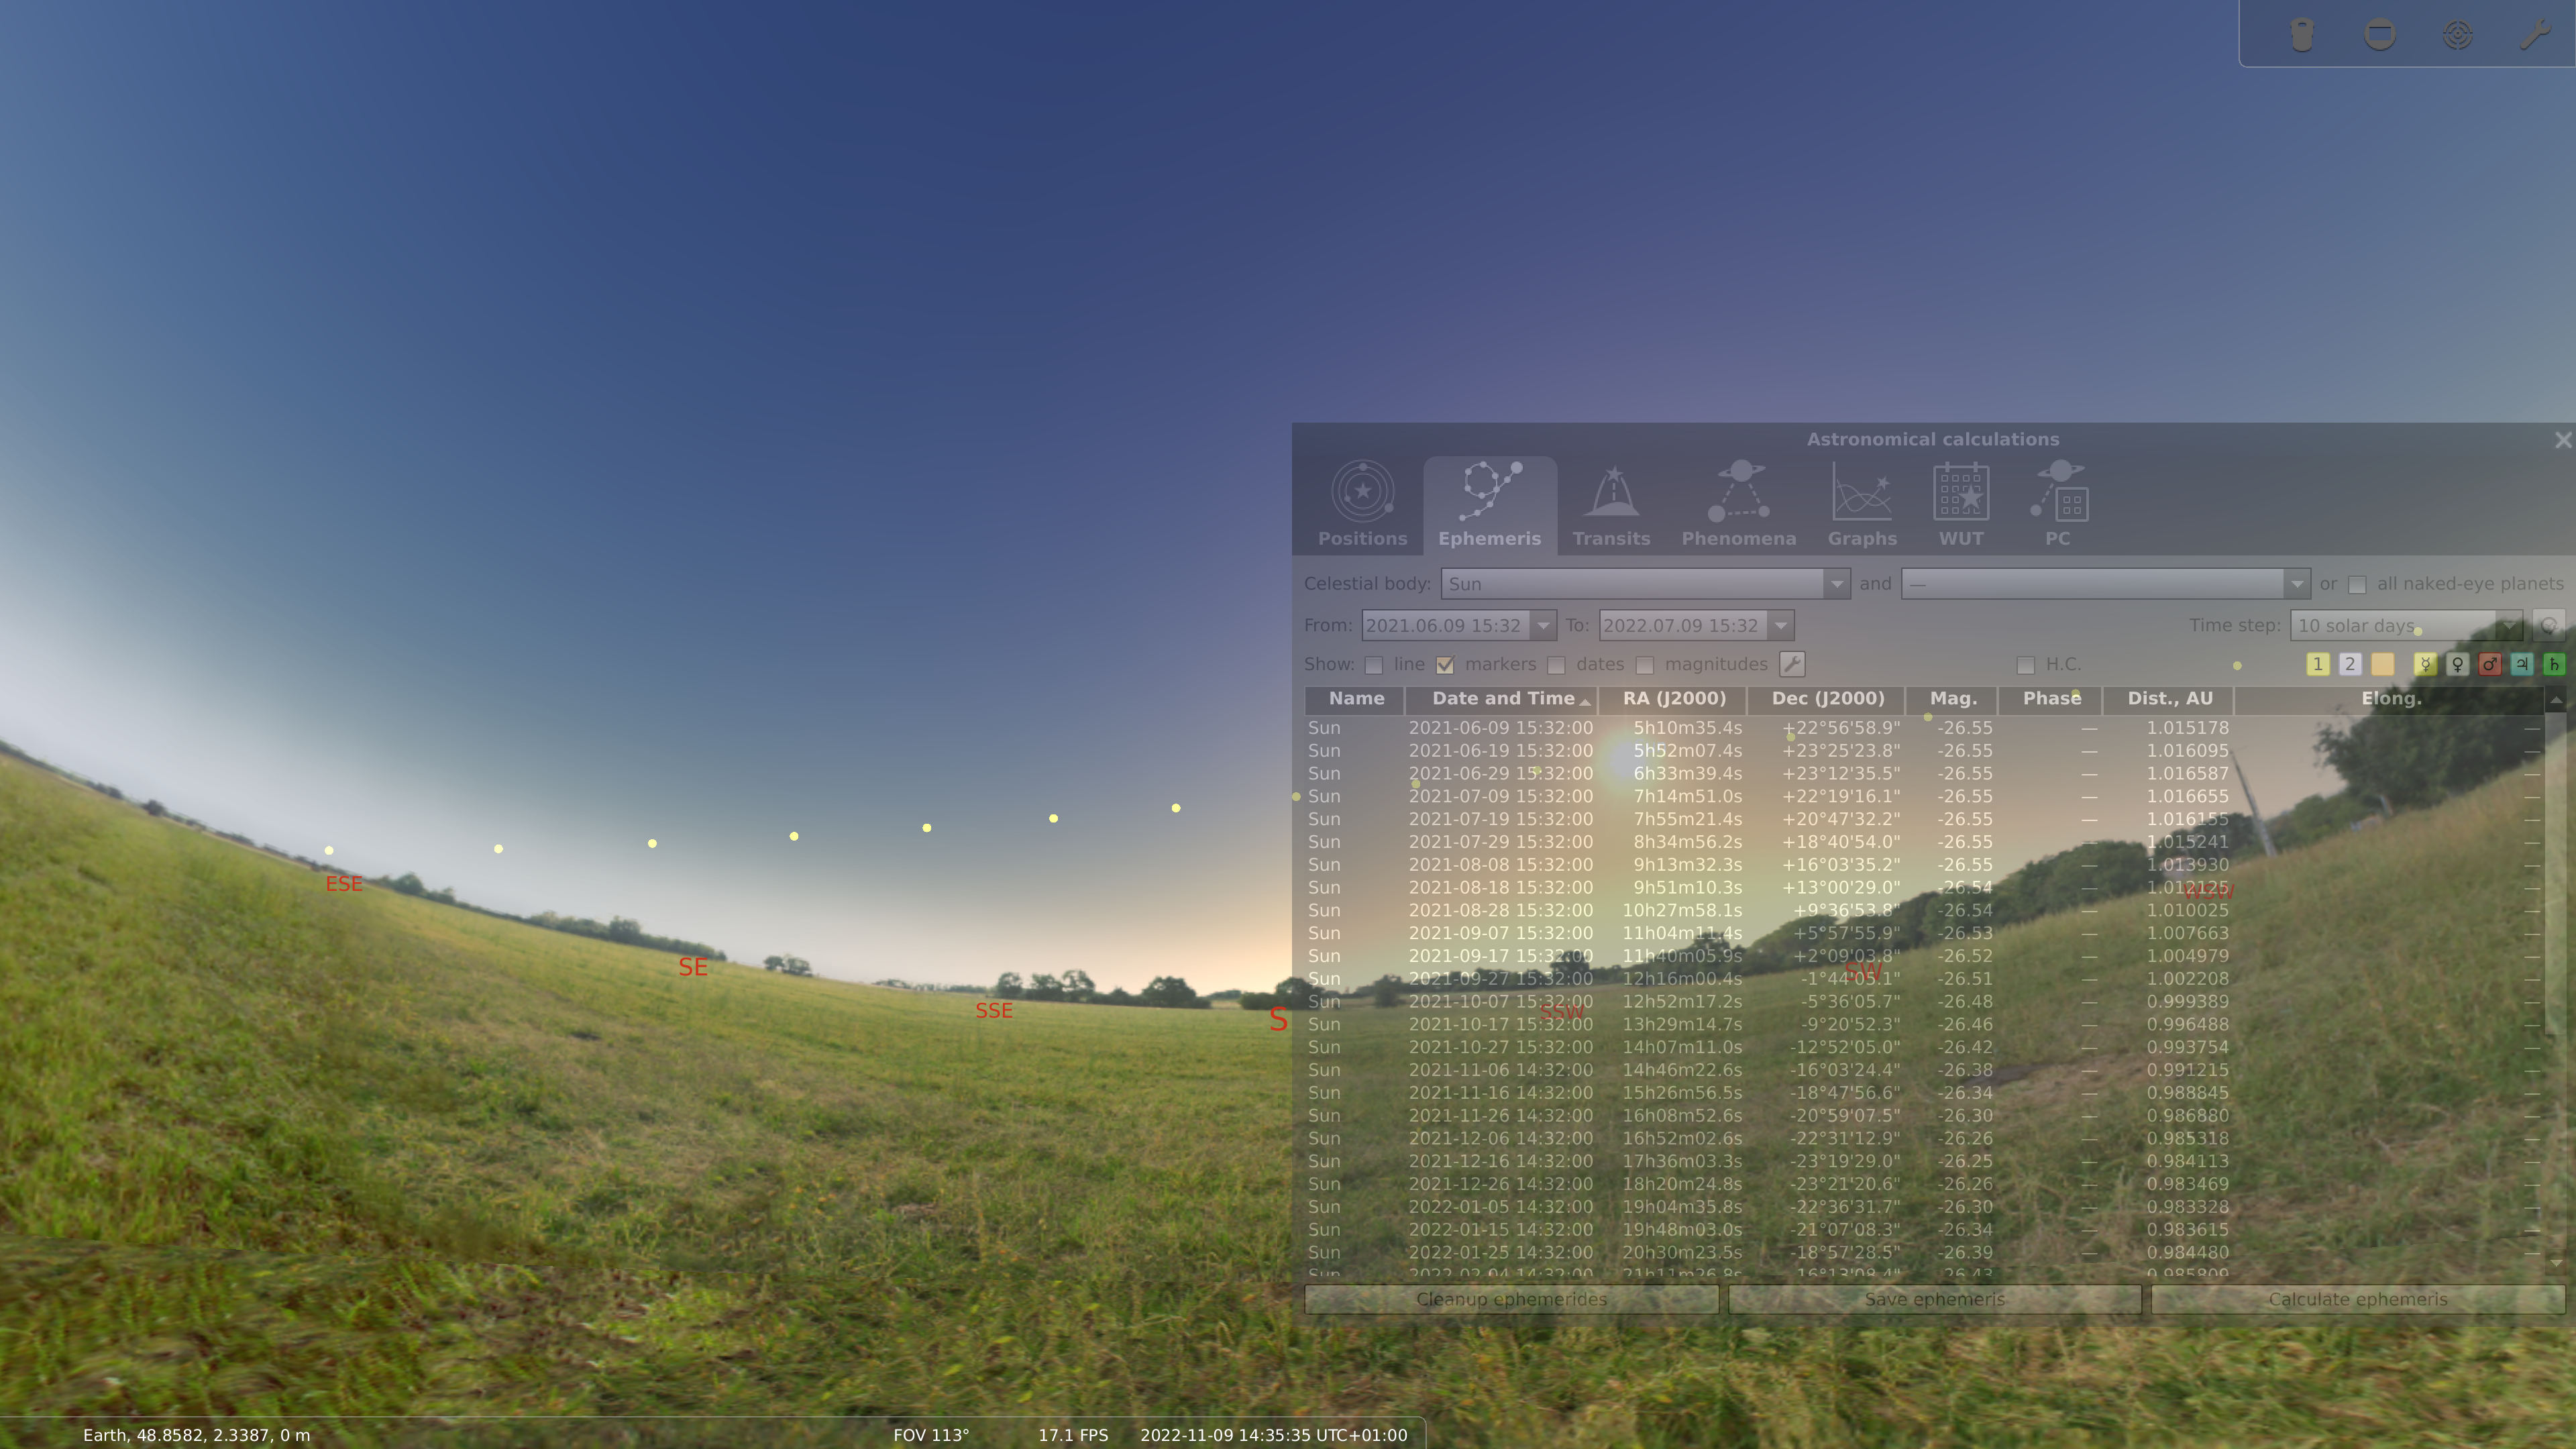This screenshot has width=2576, height=1449.
Task: Close the Astronomical calculations window
Action: tap(2562, 440)
